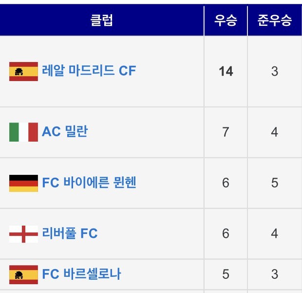Open the AC 밀란 club link
This screenshot has width=302, height=293.
(x=65, y=132)
